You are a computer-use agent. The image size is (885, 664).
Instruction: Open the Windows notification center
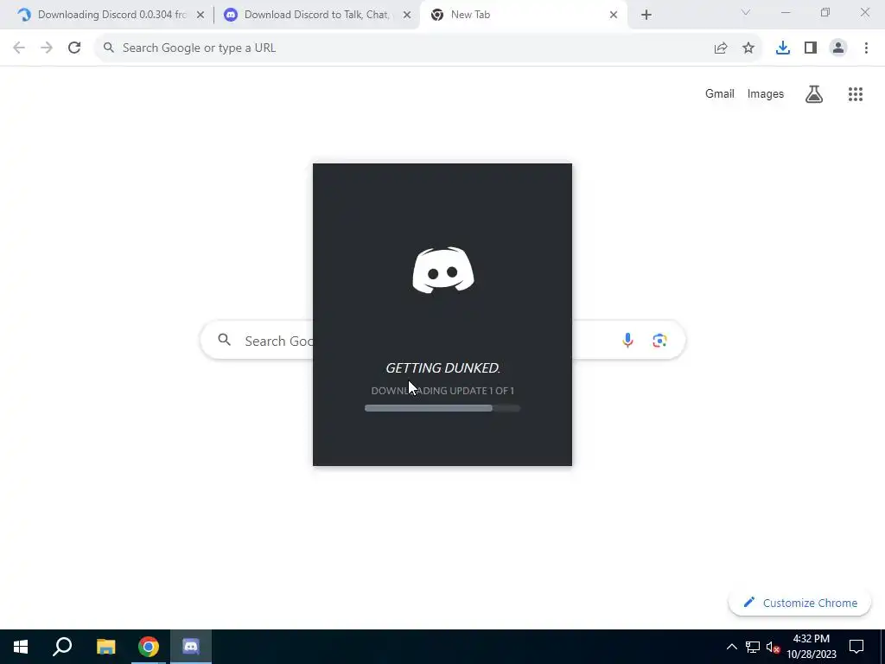tap(856, 647)
